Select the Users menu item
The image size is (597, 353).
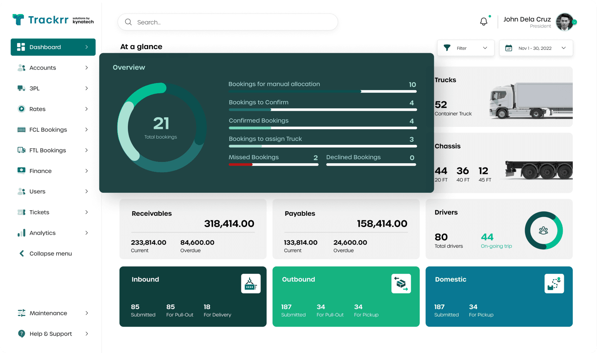(37, 191)
